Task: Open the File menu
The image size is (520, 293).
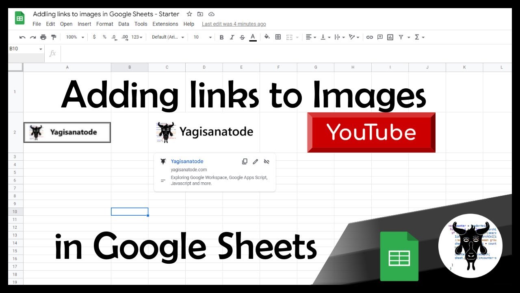Action: (x=37, y=24)
